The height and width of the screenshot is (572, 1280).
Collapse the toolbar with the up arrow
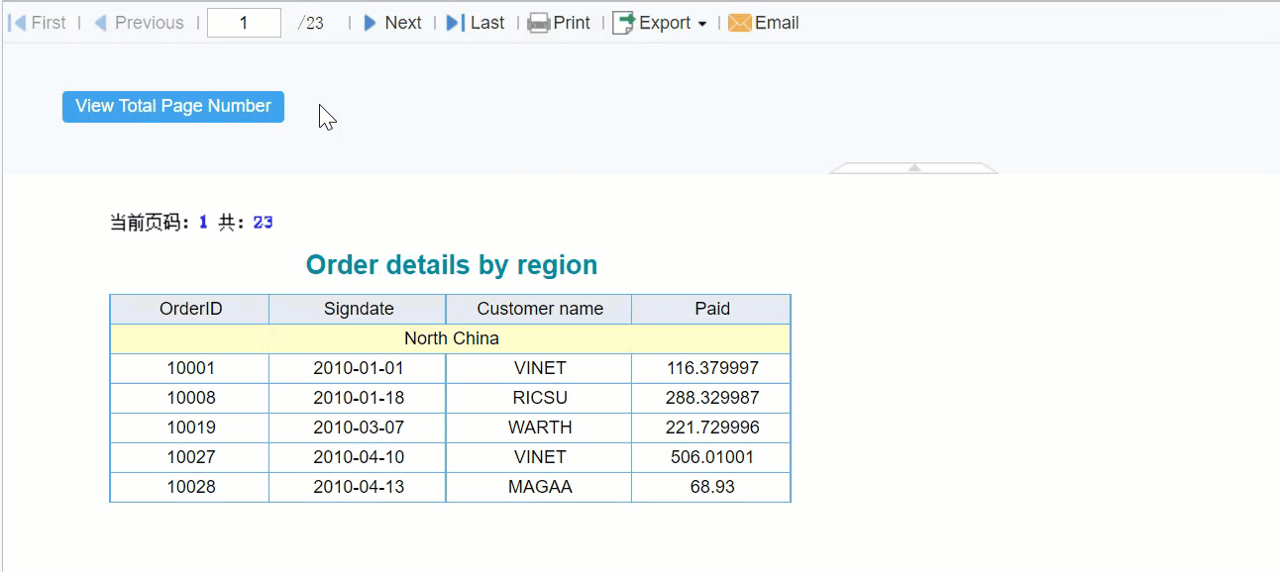pos(913,168)
